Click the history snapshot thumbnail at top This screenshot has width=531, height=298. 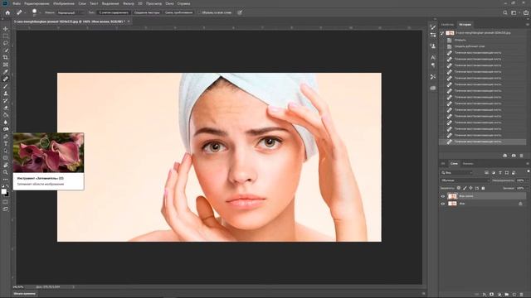click(x=450, y=33)
